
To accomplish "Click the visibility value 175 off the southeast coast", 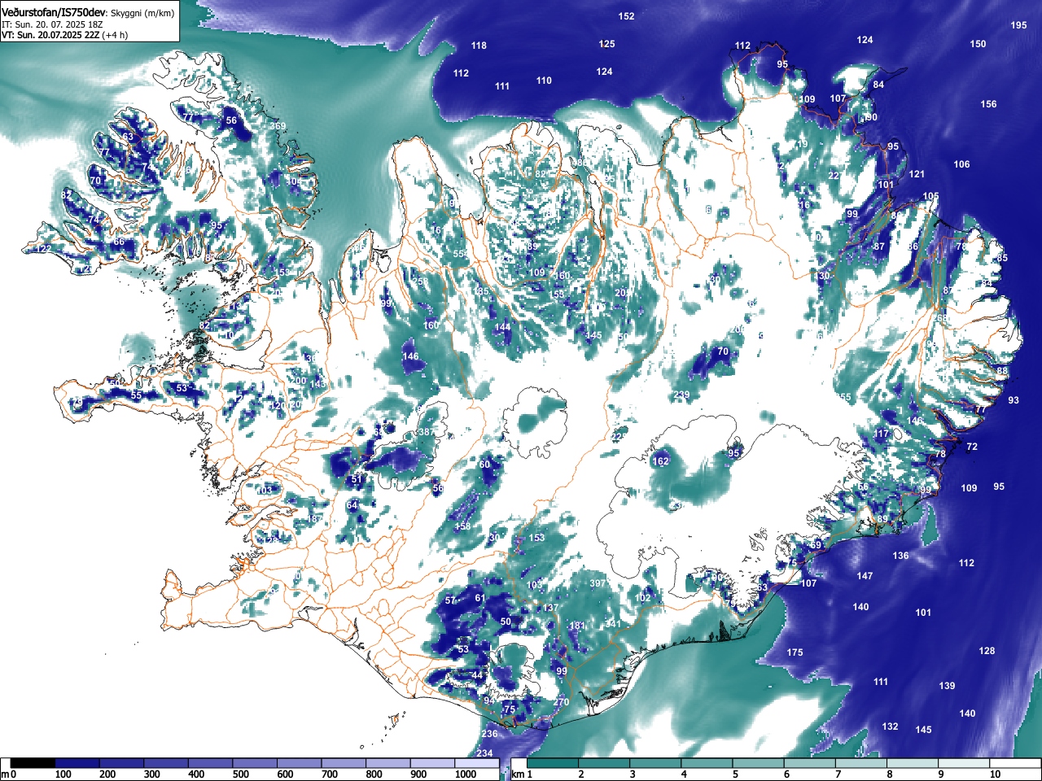I will 795,652.
